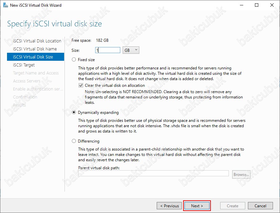The width and height of the screenshot is (280, 213).
Task: Open the GB size unit dropdown
Action: tap(131, 50)
